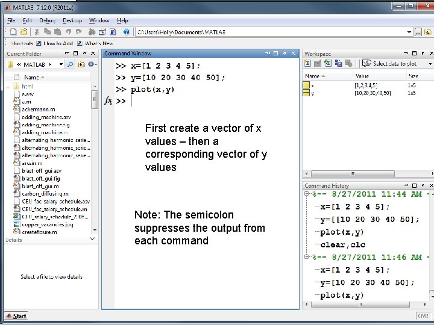Click the How to Add shortcut
The width and height of the screenshot is (434, 325).
coord(55,43)
